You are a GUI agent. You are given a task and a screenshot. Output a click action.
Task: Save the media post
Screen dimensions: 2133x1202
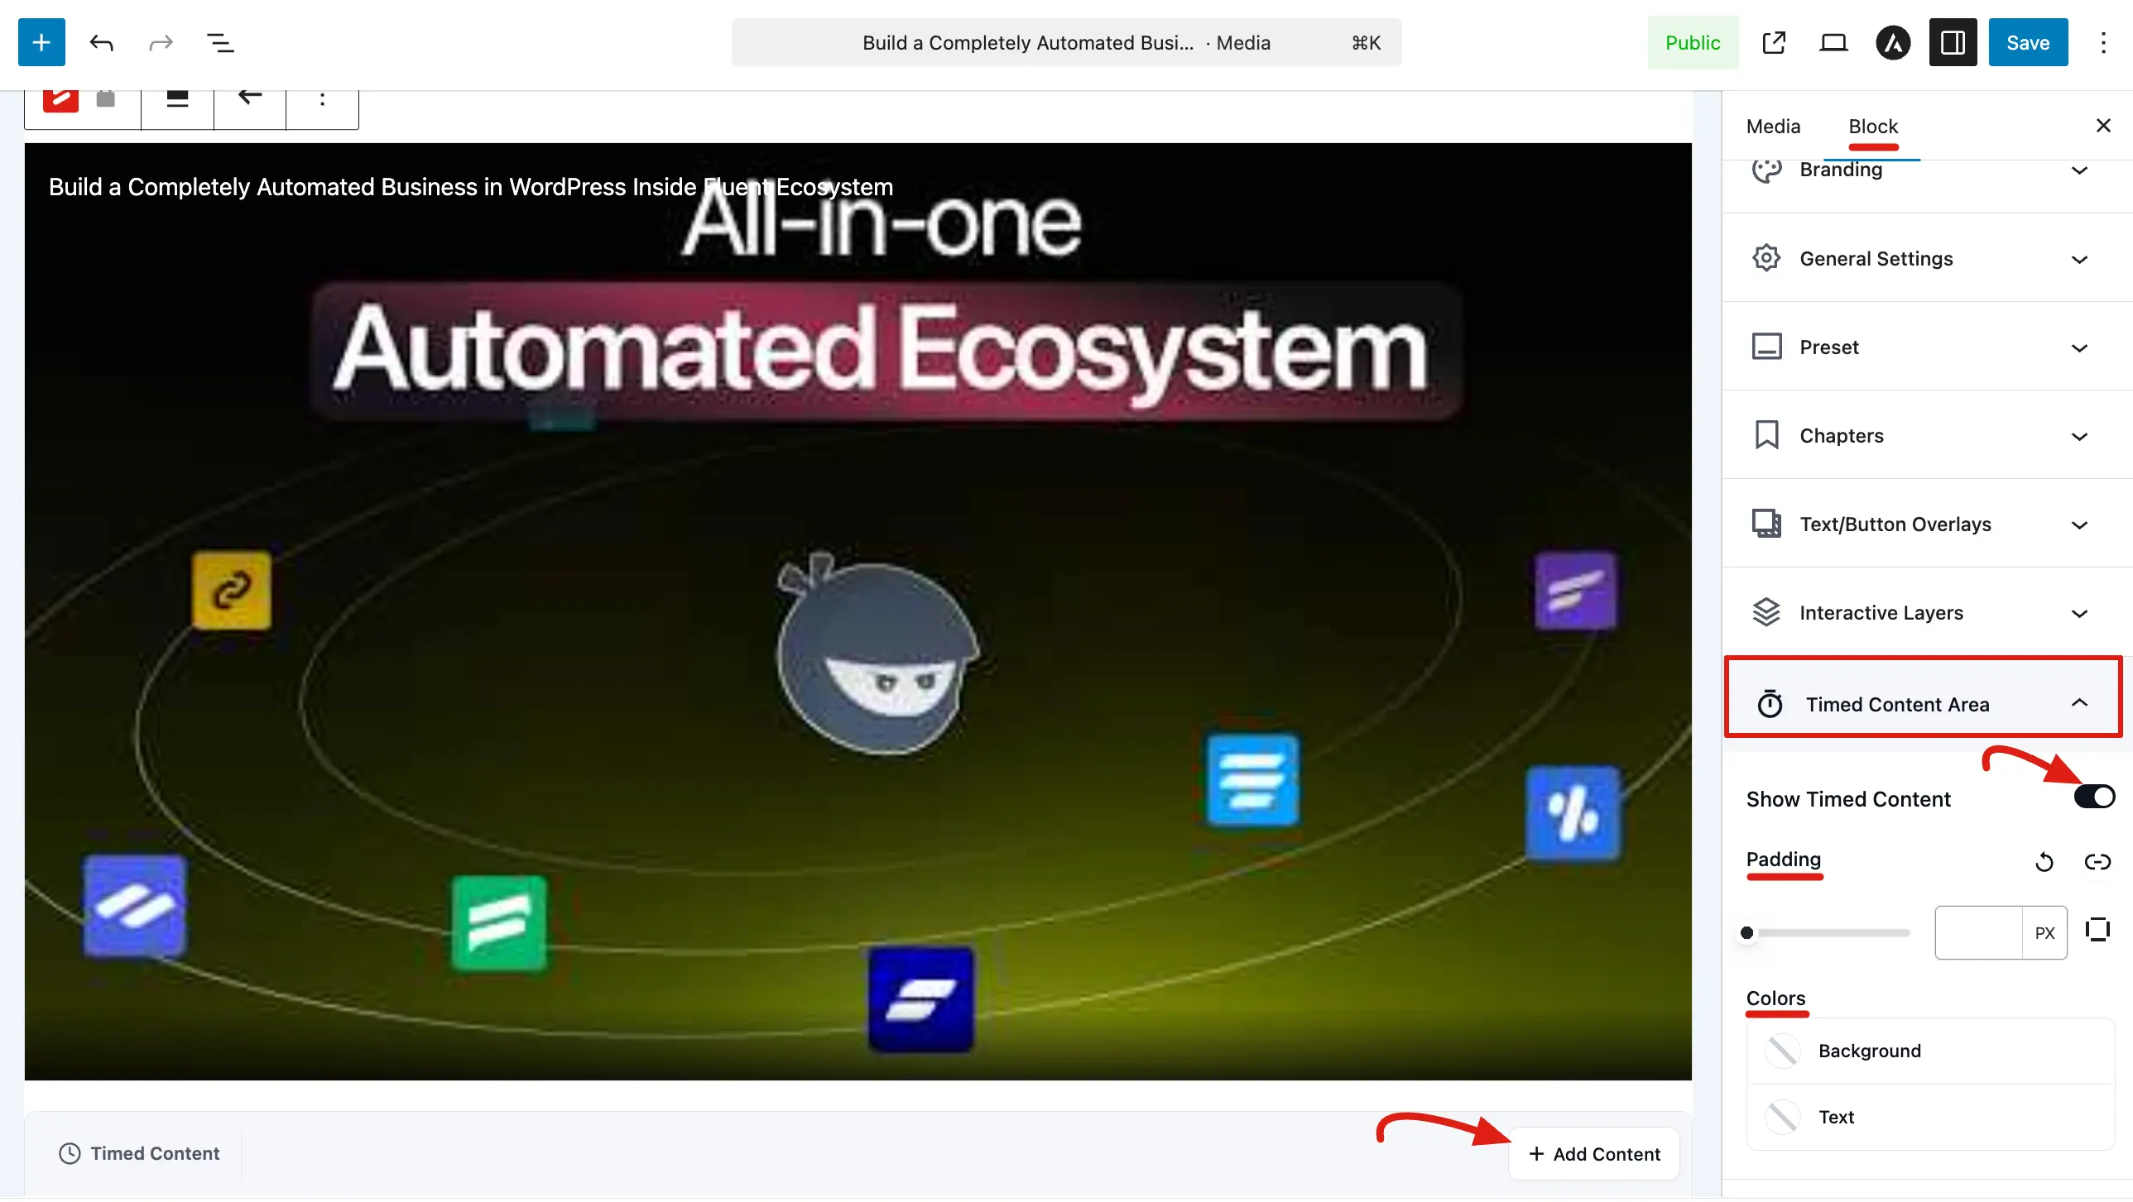[2028, 42]
